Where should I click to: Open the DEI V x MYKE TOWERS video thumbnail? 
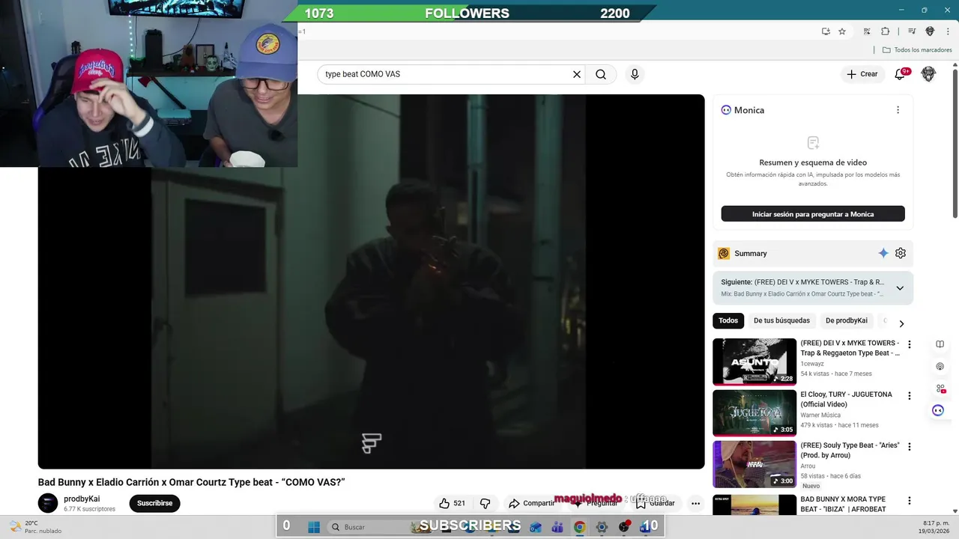[x=754, y=362]
